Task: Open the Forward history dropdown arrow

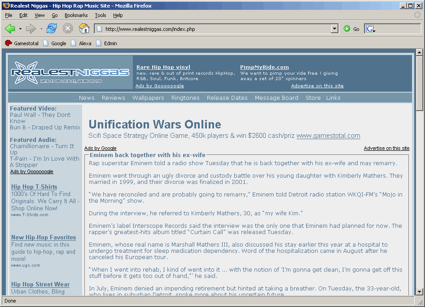Action: tap(41, 29)
